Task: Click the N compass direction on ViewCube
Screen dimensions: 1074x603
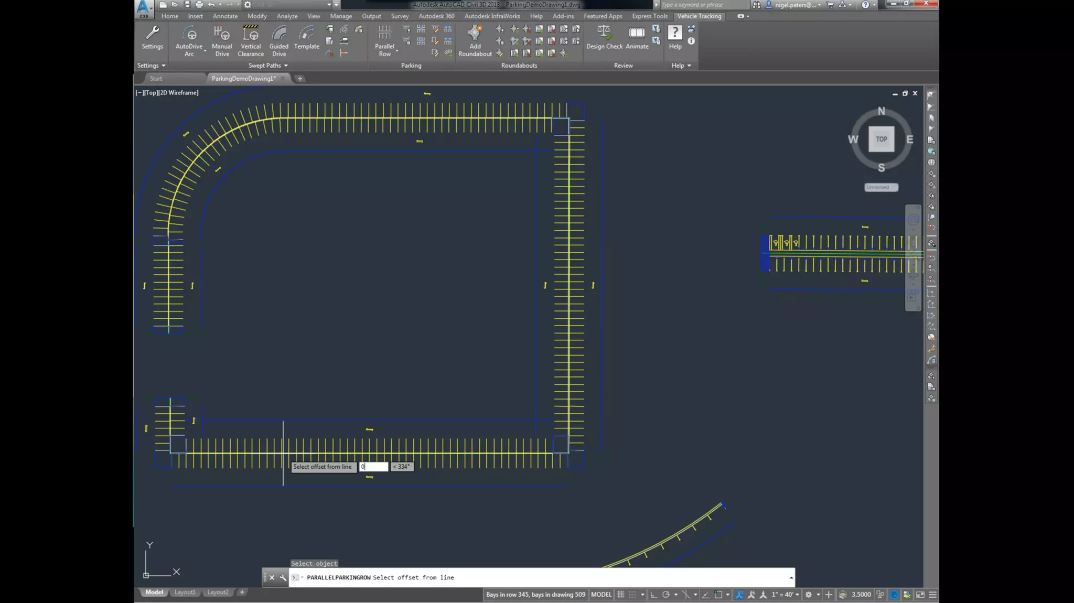Action: click(x=881, y=111)
